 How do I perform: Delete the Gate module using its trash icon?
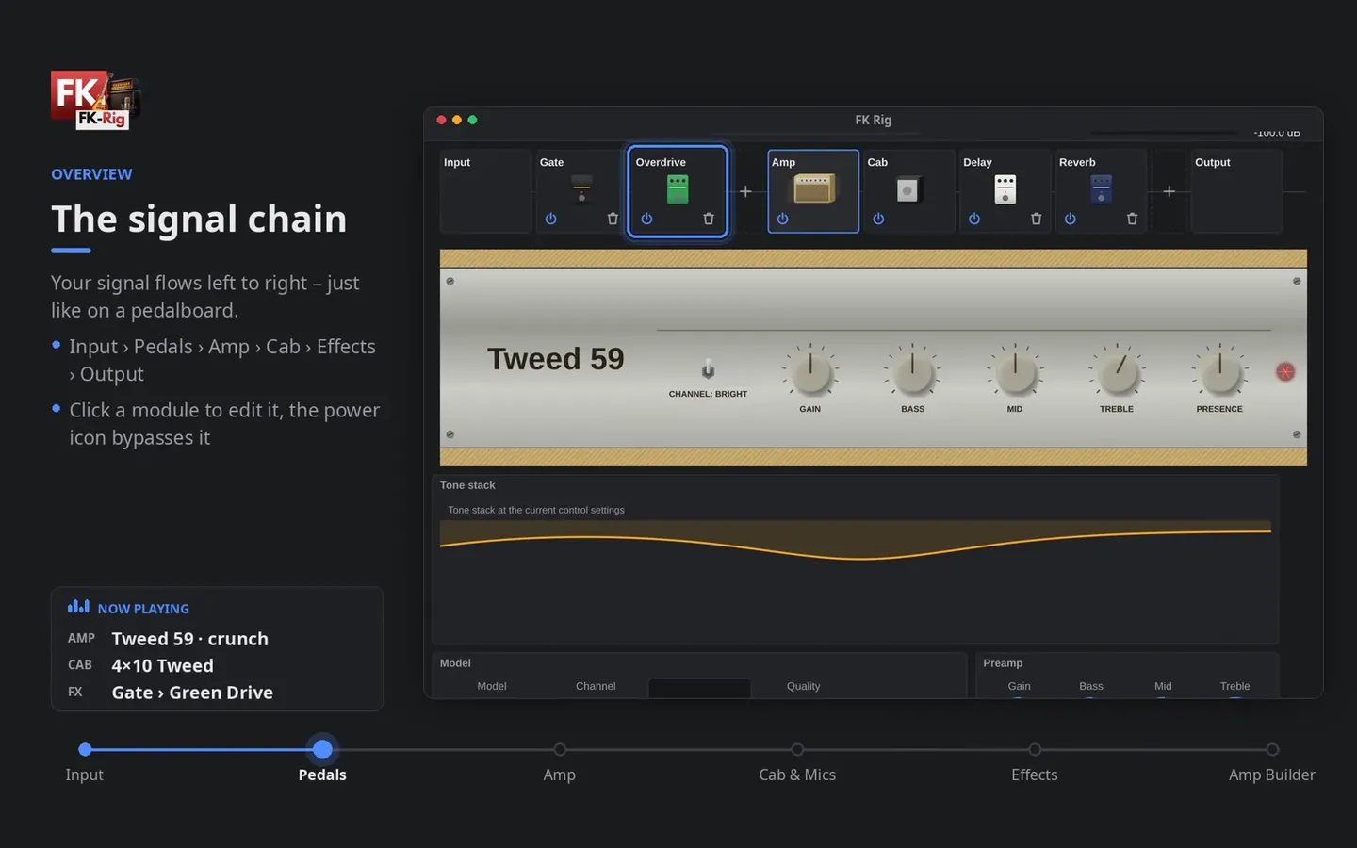(613, 219)
